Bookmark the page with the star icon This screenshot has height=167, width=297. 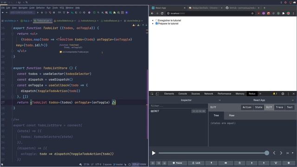tap(252, 13)
